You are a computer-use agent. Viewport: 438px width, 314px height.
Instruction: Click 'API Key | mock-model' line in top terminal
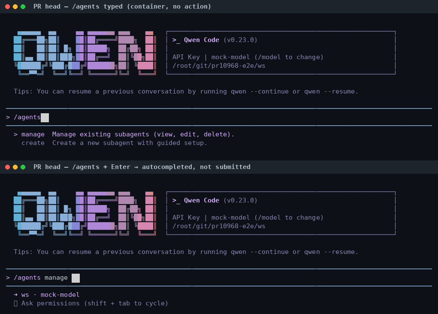[248, 57]
